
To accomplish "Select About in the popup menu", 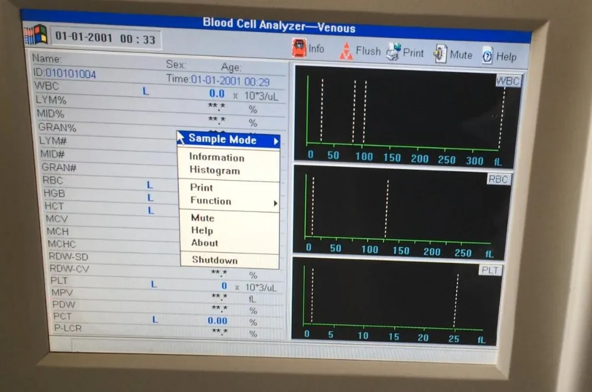I will [x=205, y=243].
